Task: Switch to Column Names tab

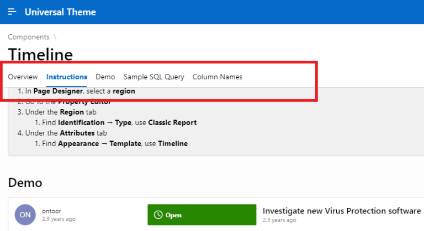Action: tap(218, 77)
